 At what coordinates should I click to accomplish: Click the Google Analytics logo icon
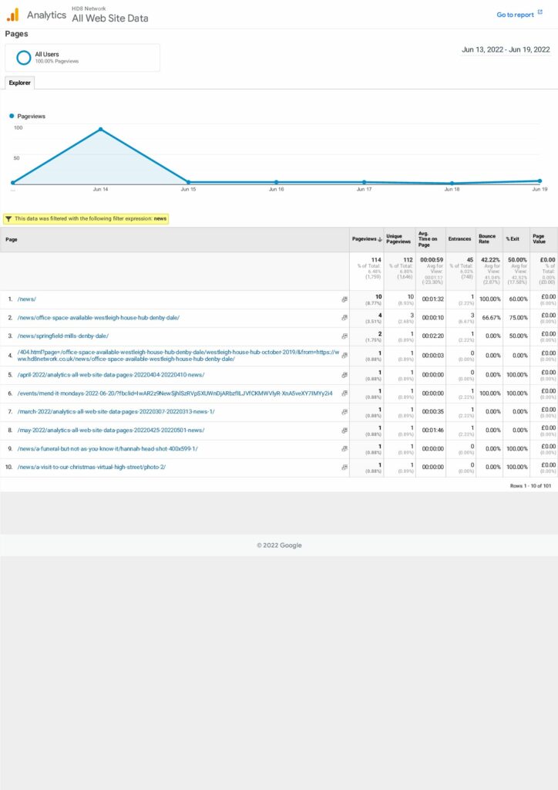pyautogui.click(x=12, y=15)
